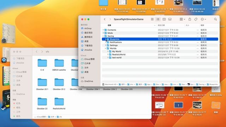Select the Contents folder row
The height and width of the screenshot is (127, 226).
(x=160, y=30)
